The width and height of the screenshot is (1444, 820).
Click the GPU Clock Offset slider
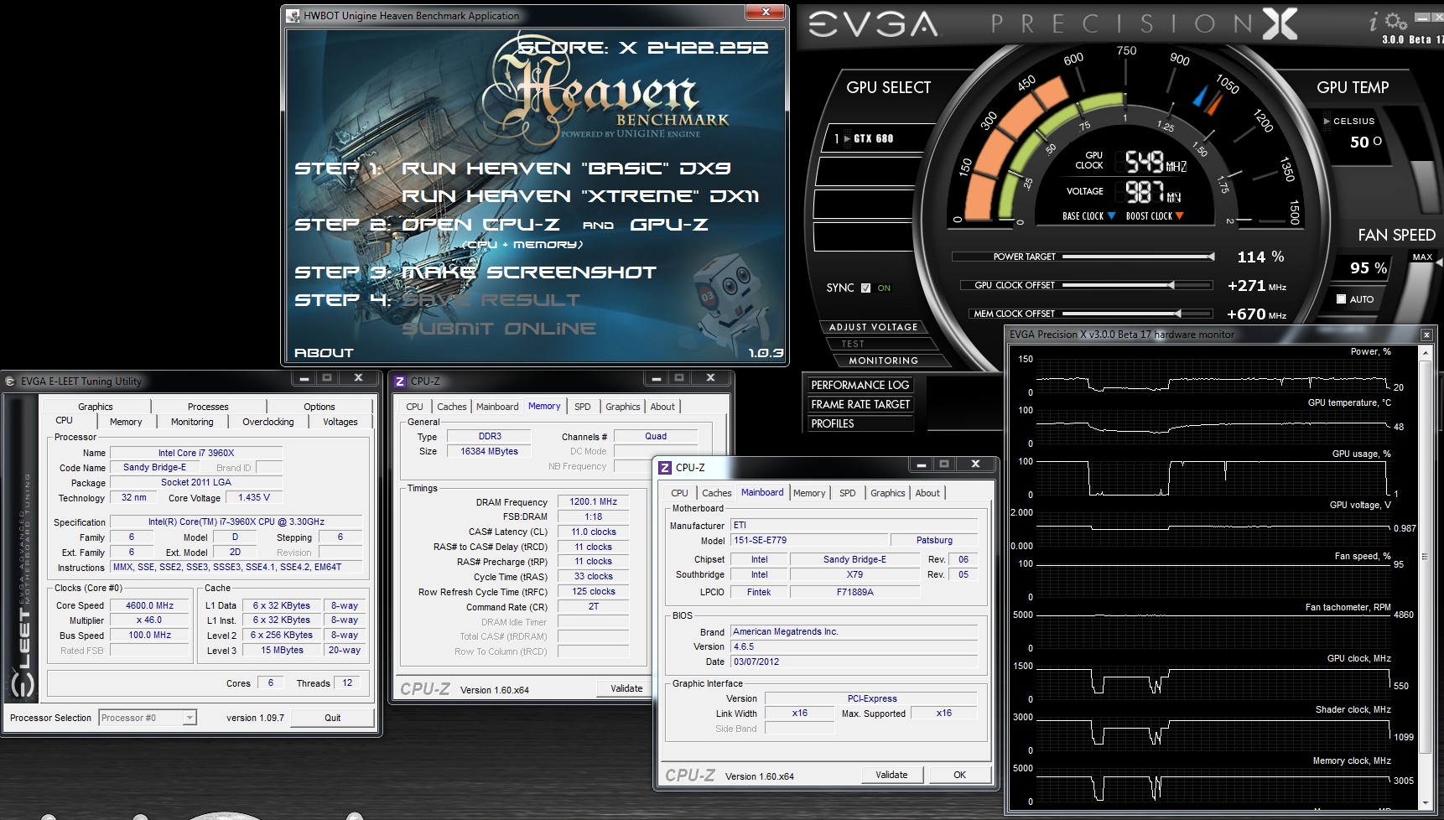(1138, 285)
